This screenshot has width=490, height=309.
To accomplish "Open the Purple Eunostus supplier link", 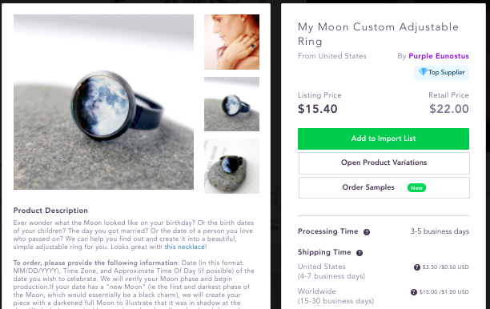I will [439, 56].
